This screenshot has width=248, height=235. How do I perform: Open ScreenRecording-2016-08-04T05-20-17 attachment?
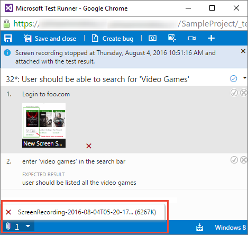87,212
